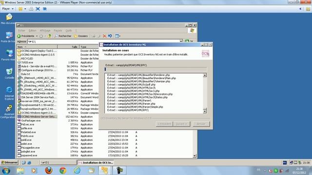Open Favoris menu in Explorer window
Image resolution: width=312 pixels, height=175 pixels.
[x=58, y=31]
